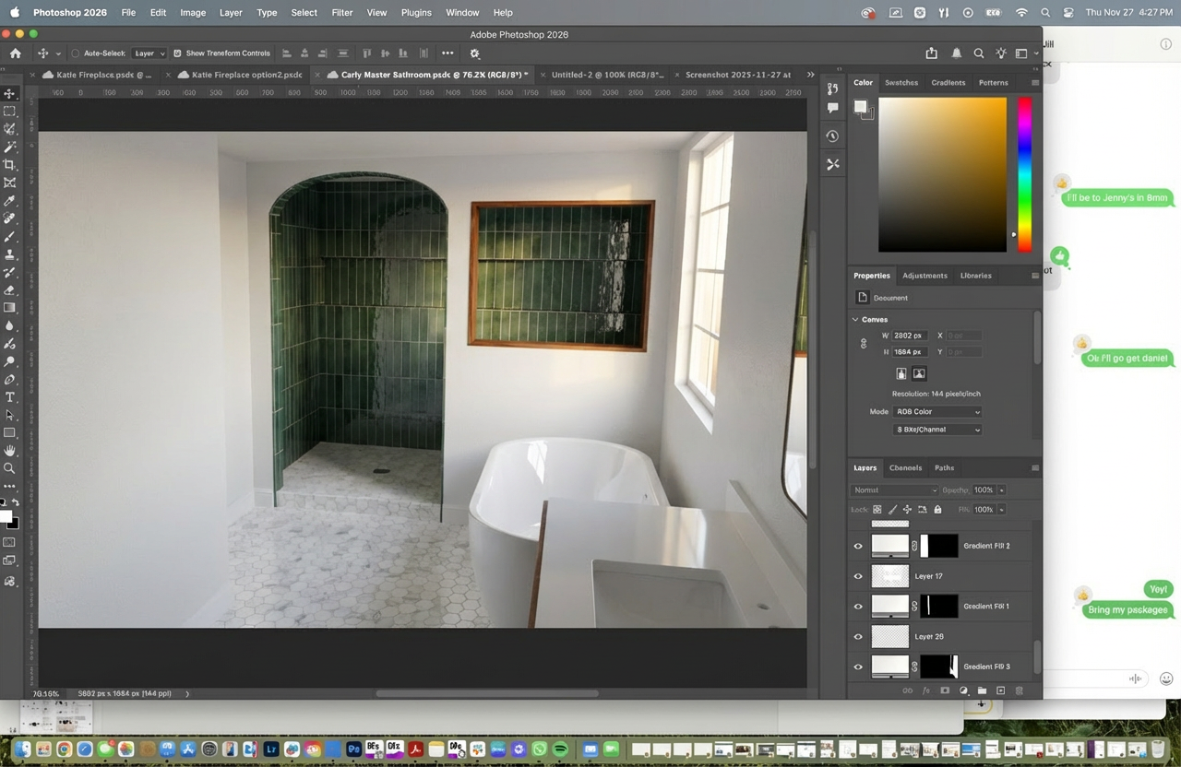Click the canvas Width input field
Image resolution: width=1181 pixels, height=767 pixels.
pos(909,336)
